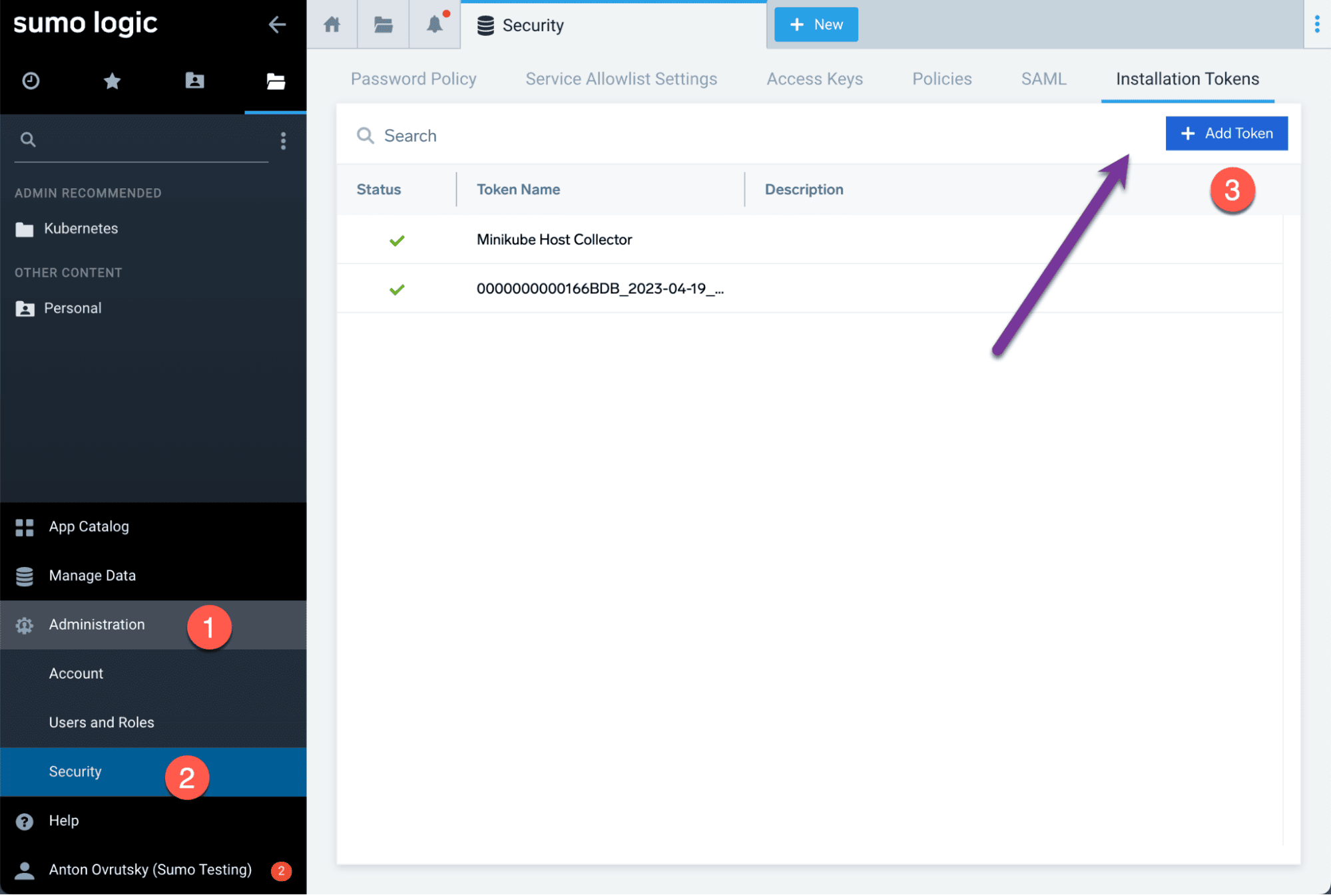
Task: Click the home icon tab
Action: point(332,25)
